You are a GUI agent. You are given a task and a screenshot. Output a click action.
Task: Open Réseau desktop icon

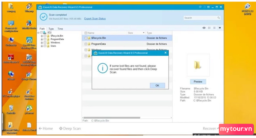pyautogui.click(x=11, y=76)
